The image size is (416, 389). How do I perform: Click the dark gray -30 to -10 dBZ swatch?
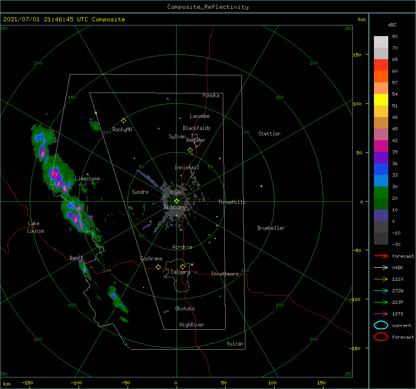pos(381,239)
